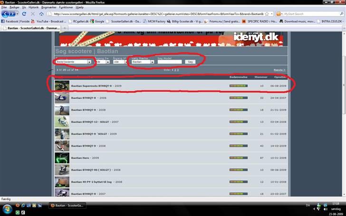Reload the page with the refresh icon
346x216 pixels.
(24, 14)
